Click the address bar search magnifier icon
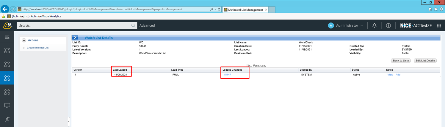This screenshot has height=128, width=445. pos(211,9)
